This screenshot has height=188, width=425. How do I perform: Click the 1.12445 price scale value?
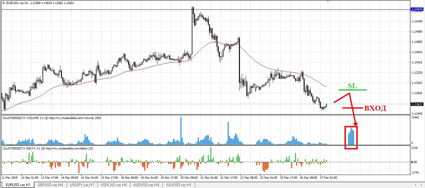coord(417,113)
